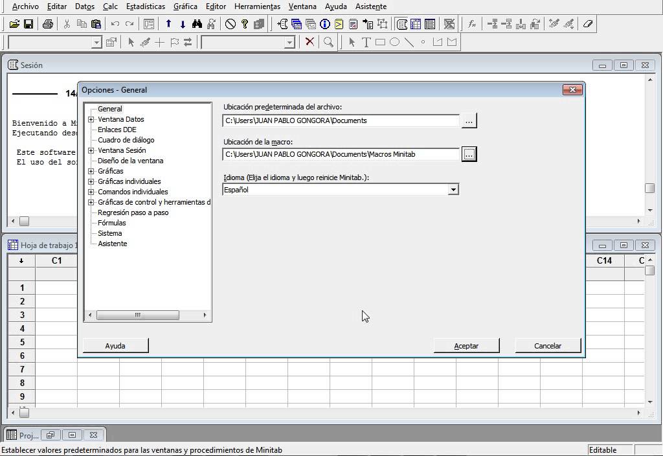Click the Save Project floppy disk icon
The image size is (663, 456).
28,24
